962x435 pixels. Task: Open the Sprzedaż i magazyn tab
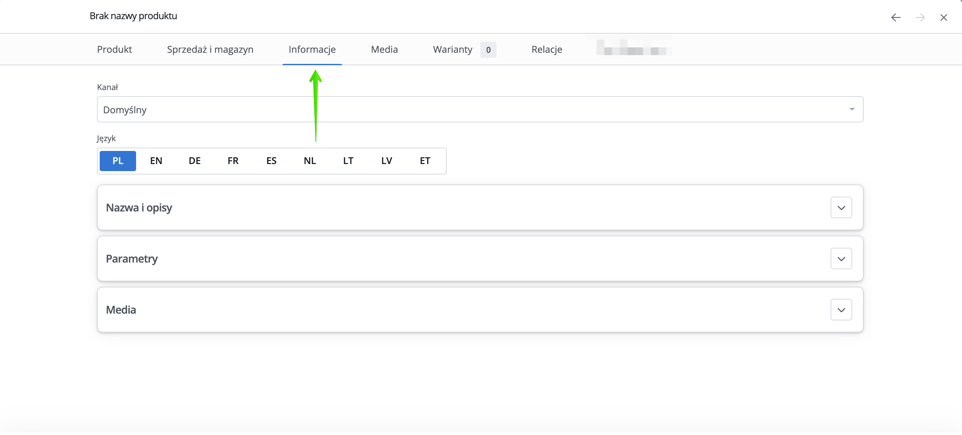[x=210, y=49]
